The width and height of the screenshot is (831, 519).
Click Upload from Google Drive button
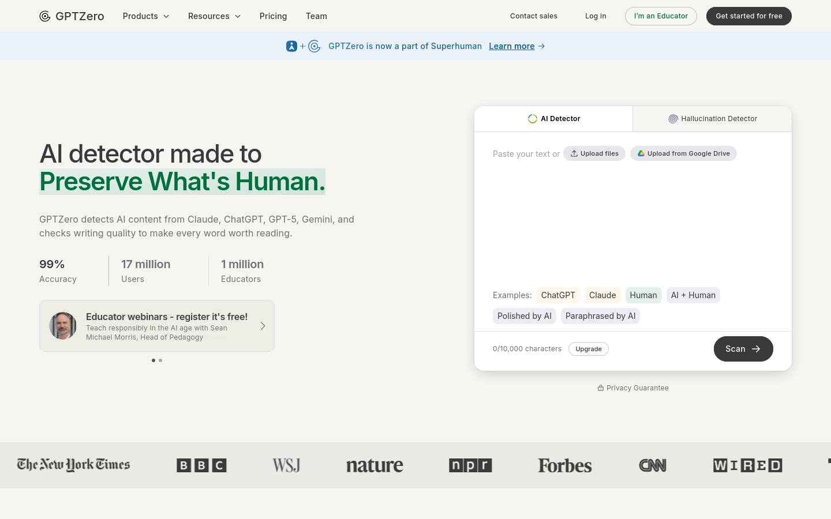pyautogui.click(x=683, y=153)
